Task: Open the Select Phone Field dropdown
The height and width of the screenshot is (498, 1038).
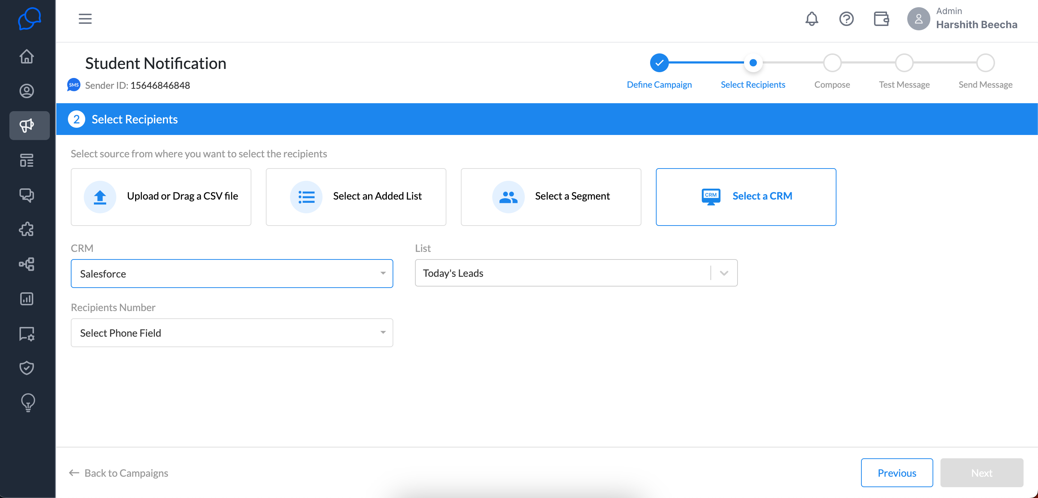Action: click(x=232, y=332)
